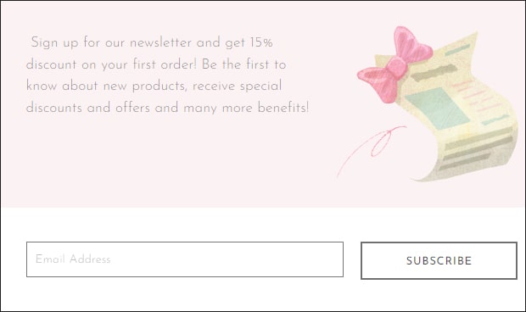The width and height of the screenshot is (526, 312).
Task: Focus the Email Address input field
Action: pyautogui.click(x=185, y=259)
